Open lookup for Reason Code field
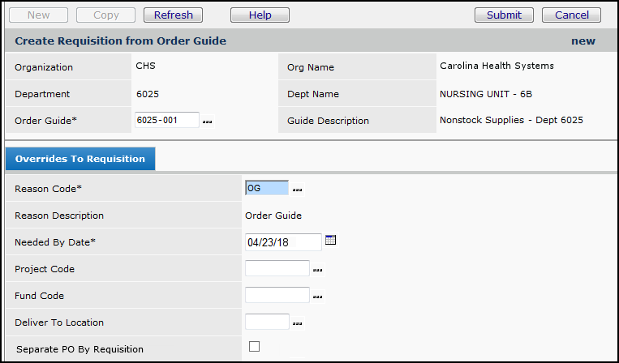The width and height of the screenshot is (619, 363). pos(297,190)
